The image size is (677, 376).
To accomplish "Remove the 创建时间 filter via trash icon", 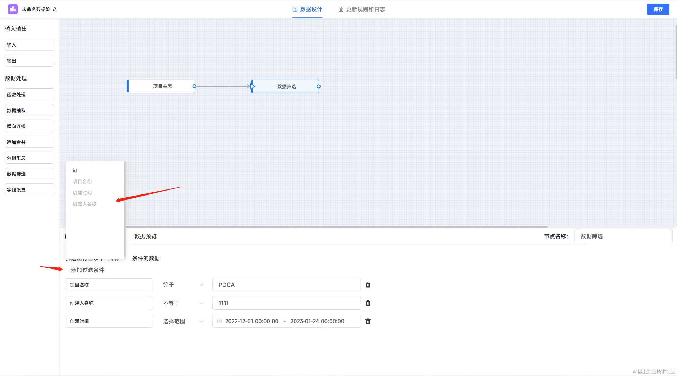I will point(368,321).
